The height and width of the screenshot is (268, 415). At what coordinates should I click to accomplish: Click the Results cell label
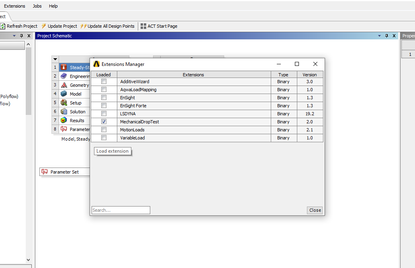(x=77, y=121)
